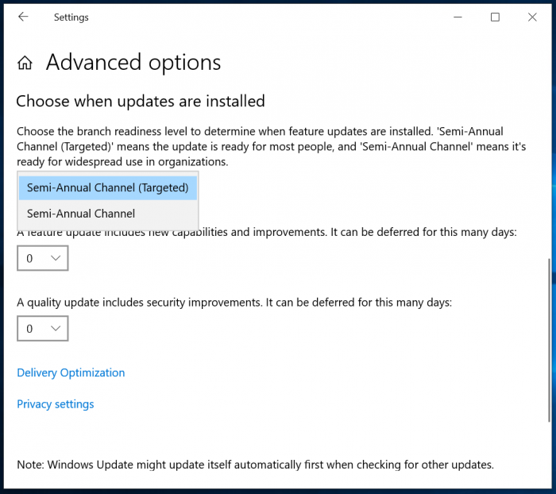Maximize the Settings window
This screenshot has width=556, height=494.
coord(495,17)
